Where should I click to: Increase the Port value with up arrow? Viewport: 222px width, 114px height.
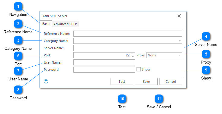pyautogui.click(x=133, y=54)
